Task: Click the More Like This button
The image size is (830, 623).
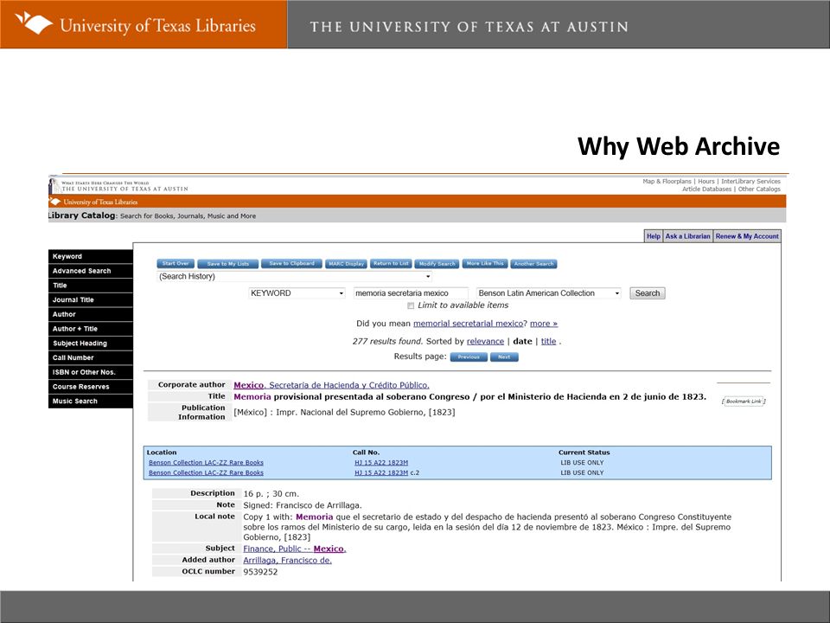Action: 485,264
